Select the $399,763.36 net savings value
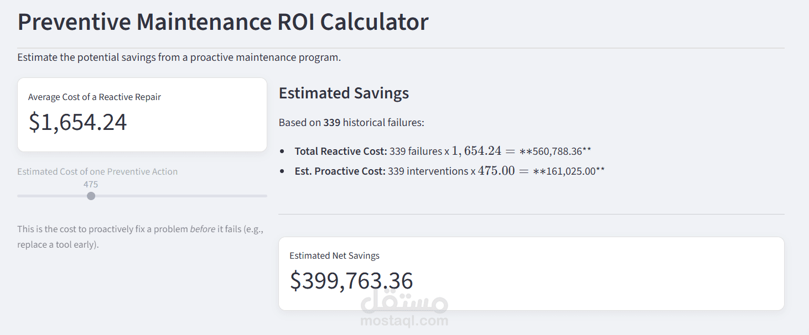809x335 pixels. (351, 281)
